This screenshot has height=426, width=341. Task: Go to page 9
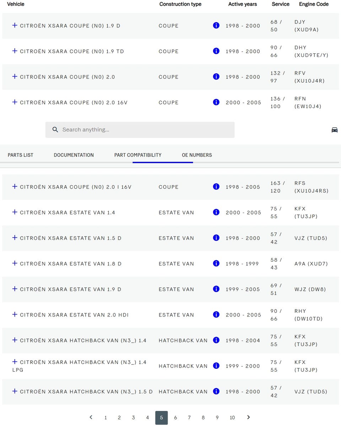click(x=217, y=417)
